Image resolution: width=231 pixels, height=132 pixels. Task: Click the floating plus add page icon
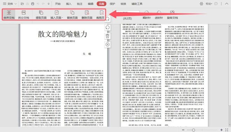(x=107, y=45)
